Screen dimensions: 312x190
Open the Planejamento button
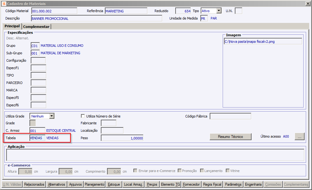point(95,184)
